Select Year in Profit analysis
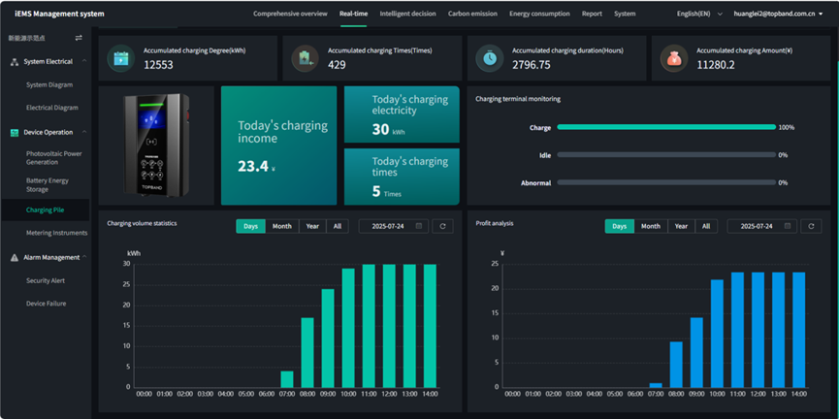This screenshot has height=419, width=839. pos(681,226)
